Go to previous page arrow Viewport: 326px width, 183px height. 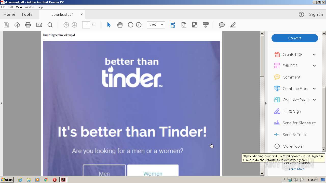point(66,25)
